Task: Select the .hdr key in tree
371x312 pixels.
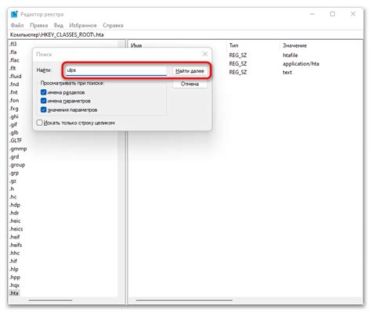Action: pos(14,213)
